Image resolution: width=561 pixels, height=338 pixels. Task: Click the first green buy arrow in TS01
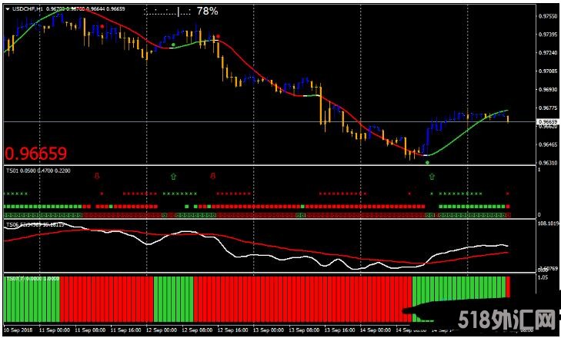pos(173,176)
